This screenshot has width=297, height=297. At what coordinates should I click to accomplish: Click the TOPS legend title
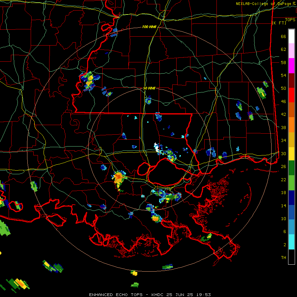click(290, 20)
